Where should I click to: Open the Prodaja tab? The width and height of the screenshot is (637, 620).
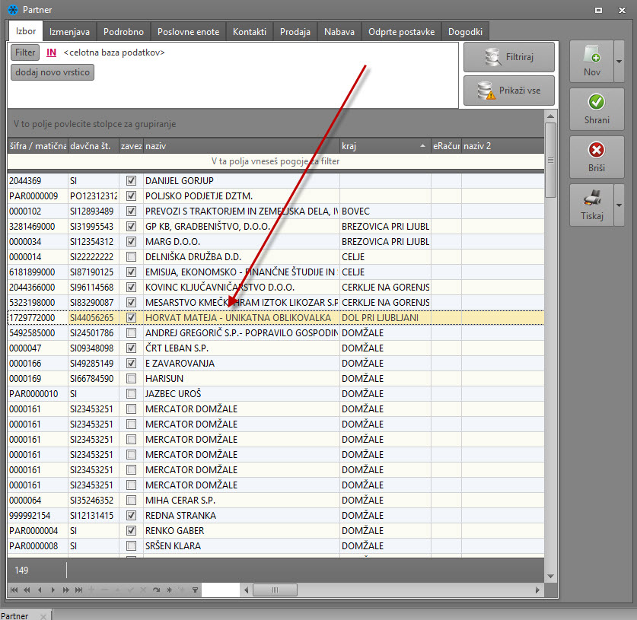(x=295, y=32)
